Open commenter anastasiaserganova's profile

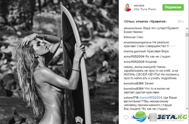[x=138, y=42]
